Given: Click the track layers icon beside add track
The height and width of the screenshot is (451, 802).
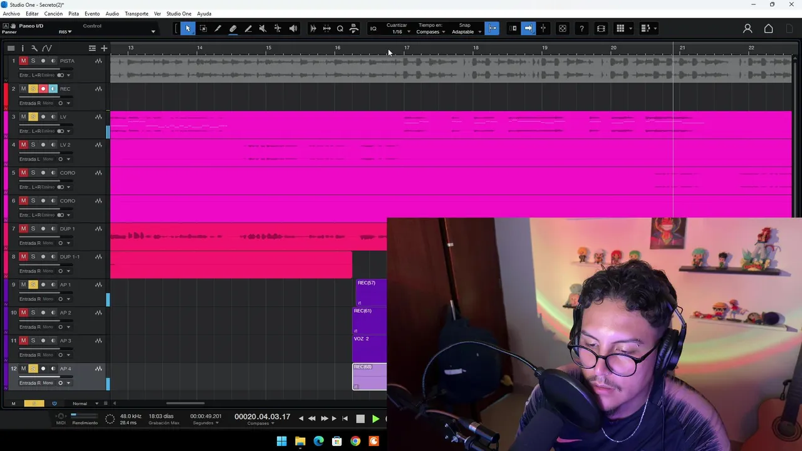Looking at the screenshot, I should [92, 48].
